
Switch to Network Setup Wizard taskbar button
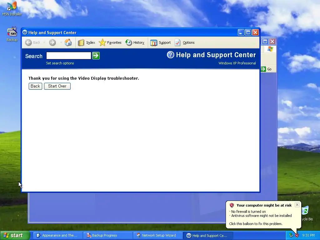click(x=157, y=235)
